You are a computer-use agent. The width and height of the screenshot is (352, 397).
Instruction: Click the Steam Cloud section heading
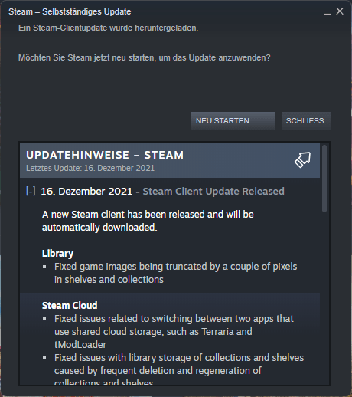coord(70,306)
